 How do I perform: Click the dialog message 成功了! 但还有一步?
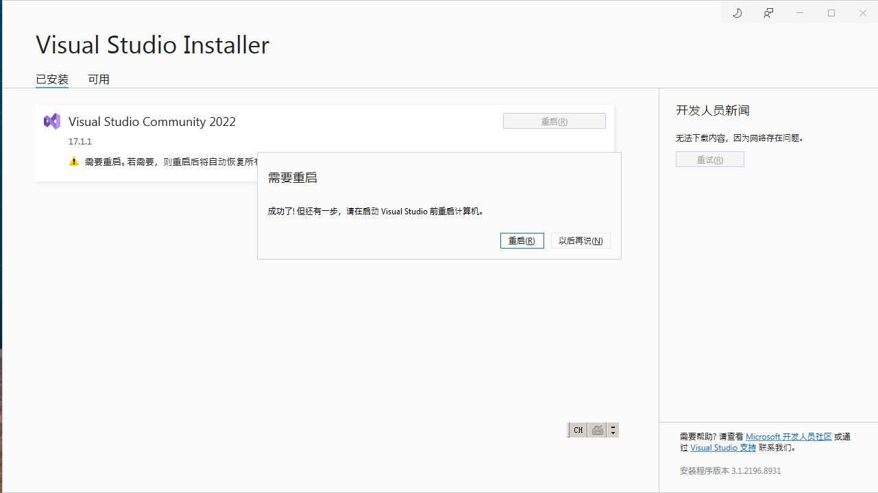coord(376,212)
